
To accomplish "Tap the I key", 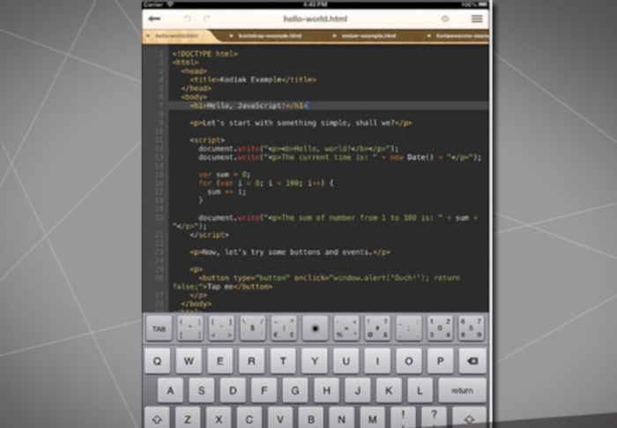I will (x=377, y=361).
